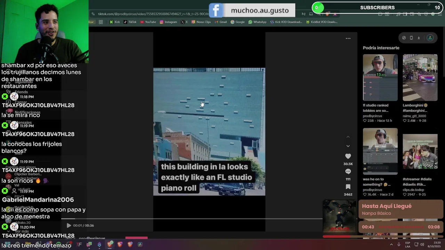Open the 'was he on to something?' thumbnail
The image size is (445, 250).
[x=380, y=151]
